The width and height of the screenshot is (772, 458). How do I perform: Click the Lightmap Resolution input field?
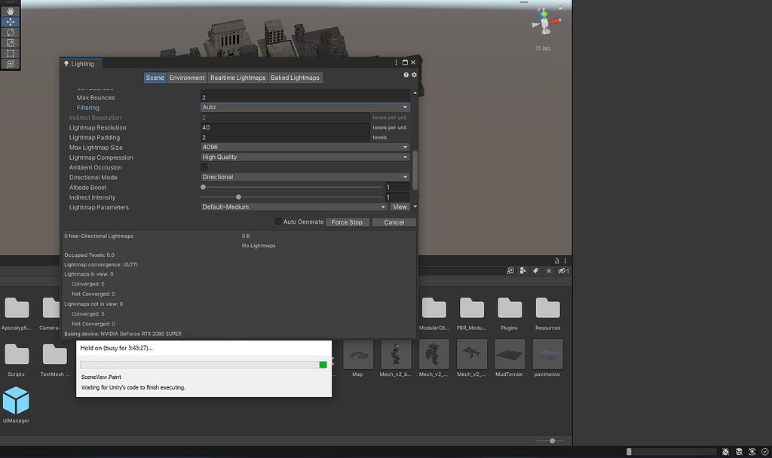[285, 127]
